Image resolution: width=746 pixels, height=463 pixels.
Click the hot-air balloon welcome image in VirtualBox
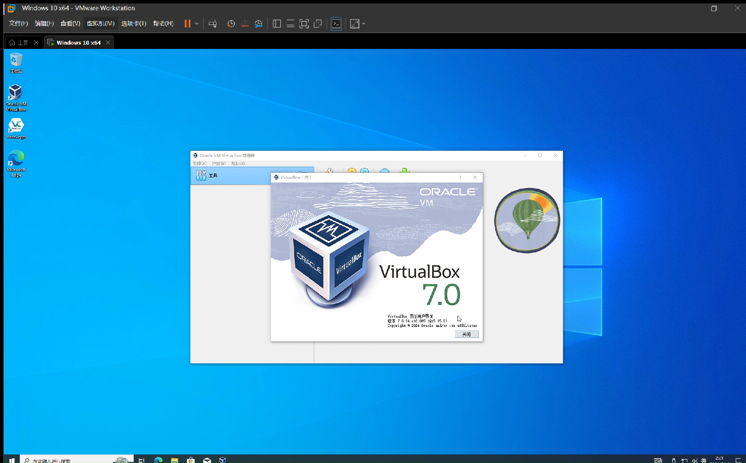coord(527,220)
